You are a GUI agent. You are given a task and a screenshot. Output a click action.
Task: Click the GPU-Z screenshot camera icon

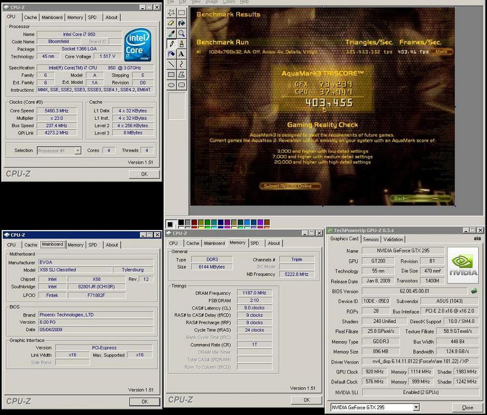pos(477,239)
